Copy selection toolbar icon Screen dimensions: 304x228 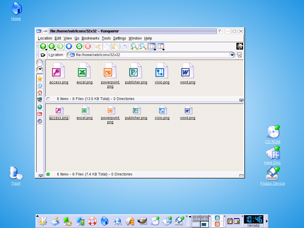click(x=107, y=47)
